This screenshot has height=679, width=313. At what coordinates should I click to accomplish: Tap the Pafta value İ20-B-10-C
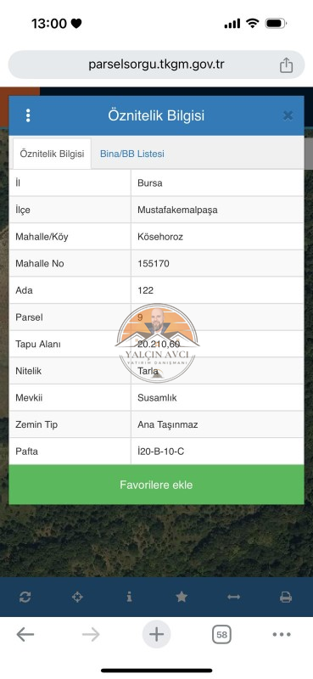click(x=160, y=452)
